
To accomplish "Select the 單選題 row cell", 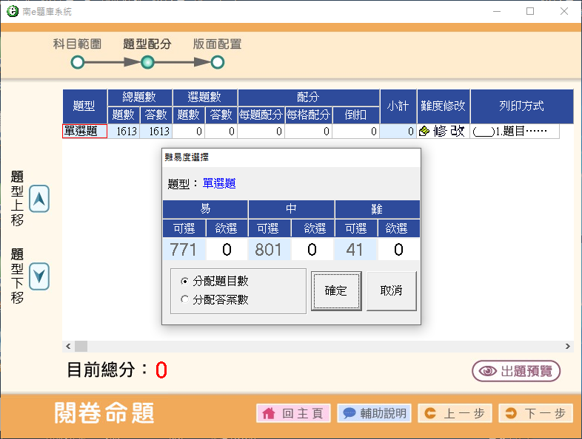I will coord(84,132).
